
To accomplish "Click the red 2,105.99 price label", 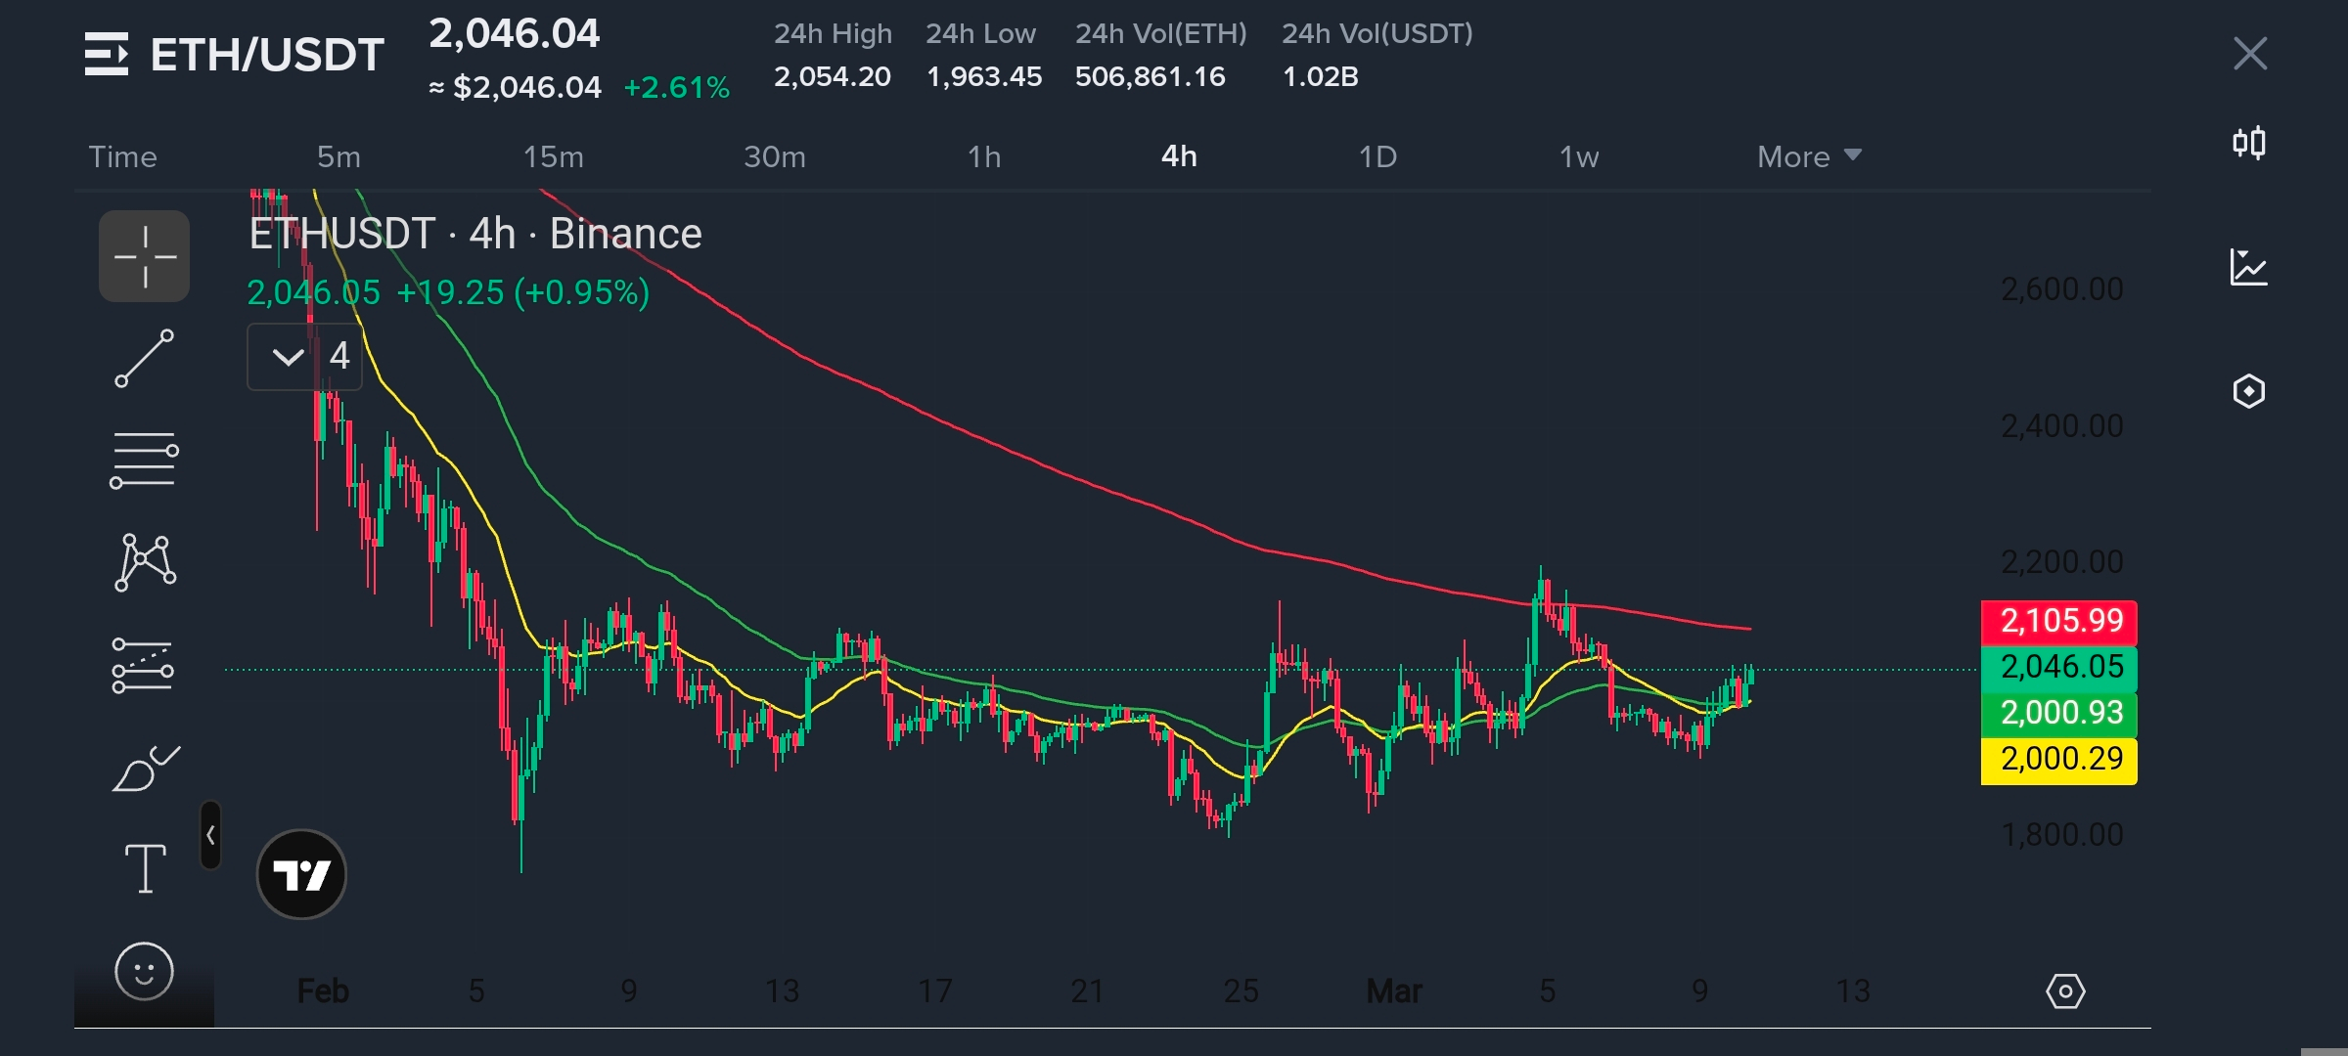I will point(2059,621).
